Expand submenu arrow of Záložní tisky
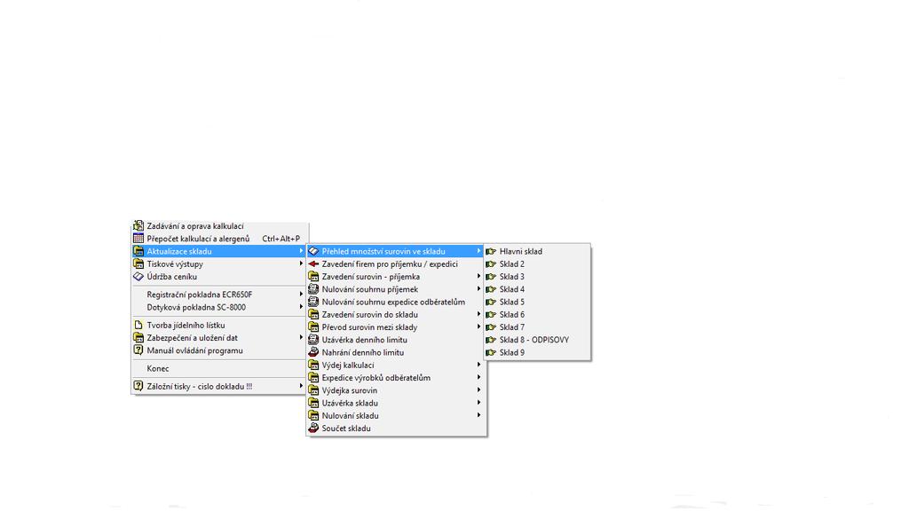The height and width of the screenshot is (511, 909). click(301, 386)
